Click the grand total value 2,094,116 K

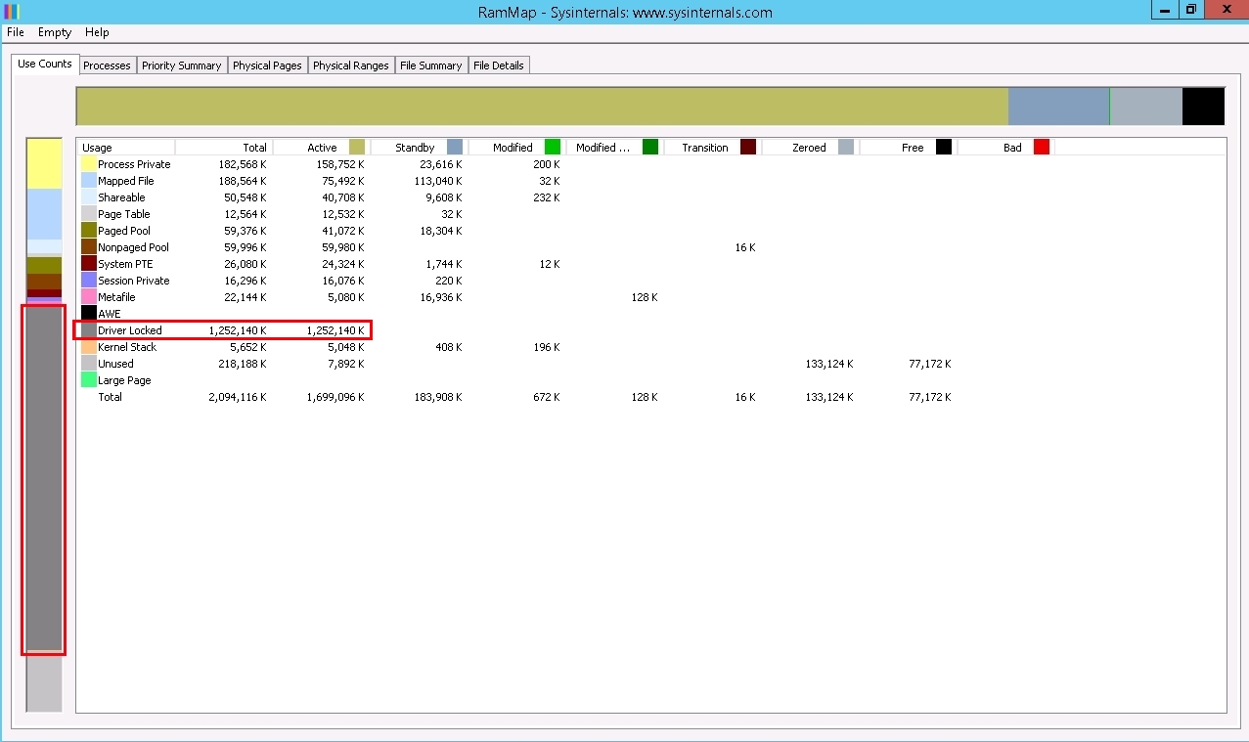click(237, 397)
